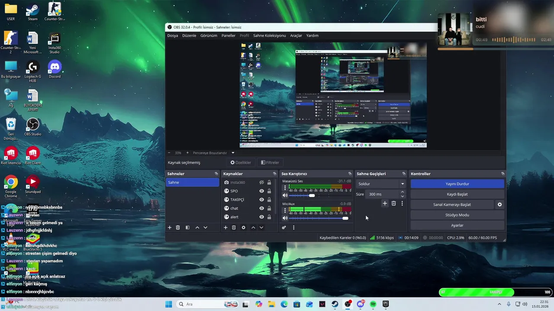Open the Sahne Koleksiyonu menu
This screenshot has height=311, width=554.
[270, 35]
